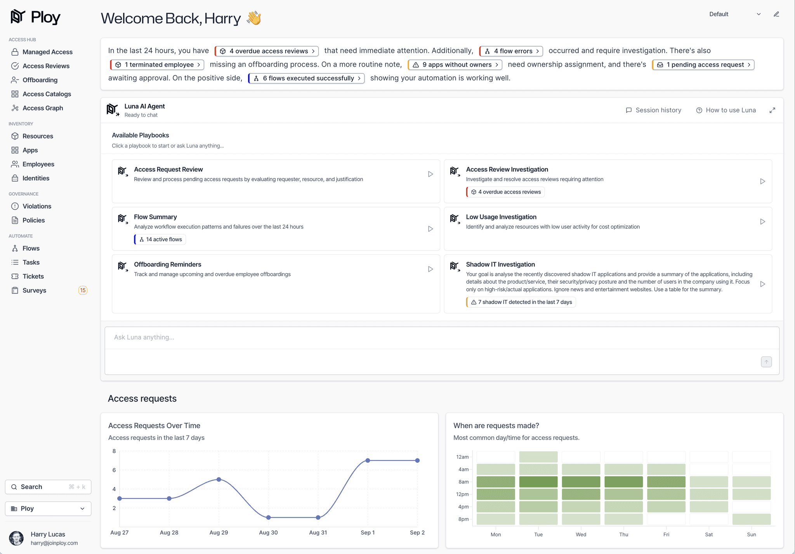Open the Violations page in the sidebar
This screenshot has width=795, height=554.
tap(37, 206)
